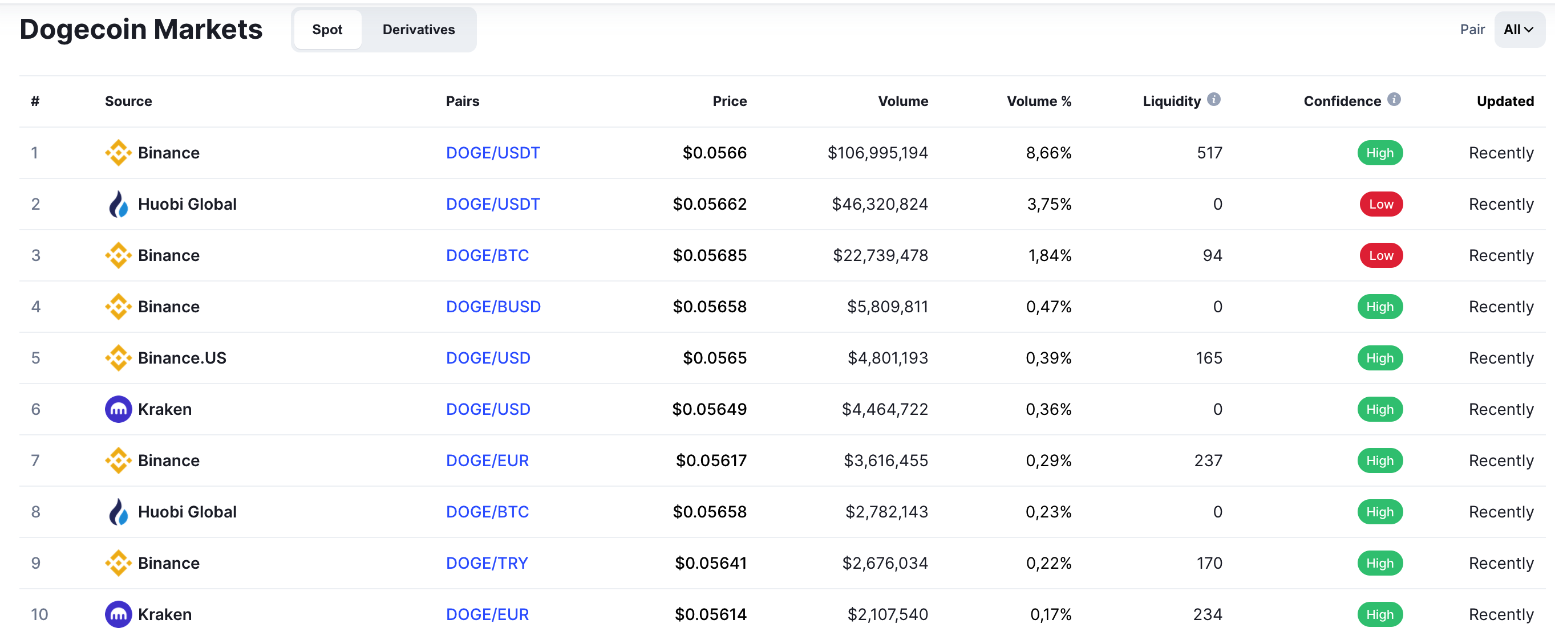This screenshot has height=636, width=1555.
Task: Click price $0.05685
Action: 709,255
